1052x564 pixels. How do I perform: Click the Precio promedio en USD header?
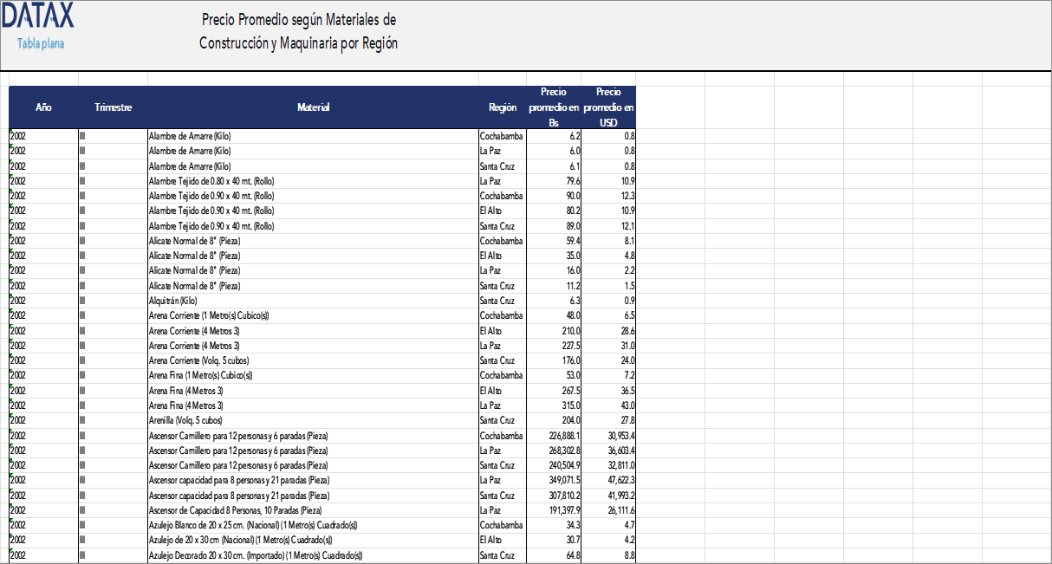[608, 107]
